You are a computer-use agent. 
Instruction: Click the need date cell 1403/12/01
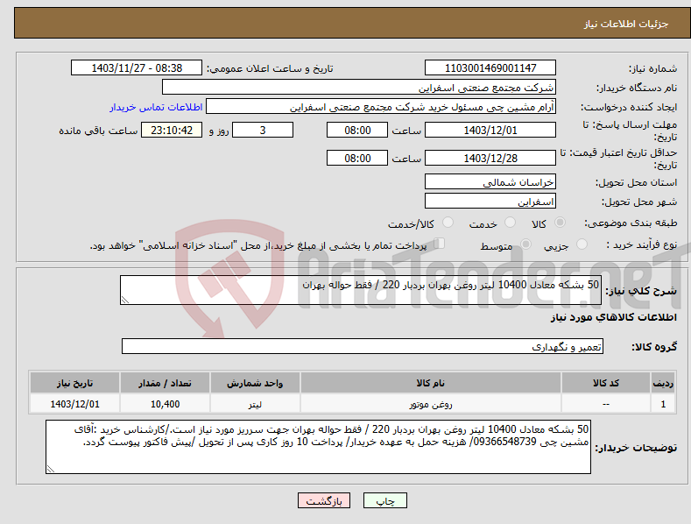click(75, 404)
